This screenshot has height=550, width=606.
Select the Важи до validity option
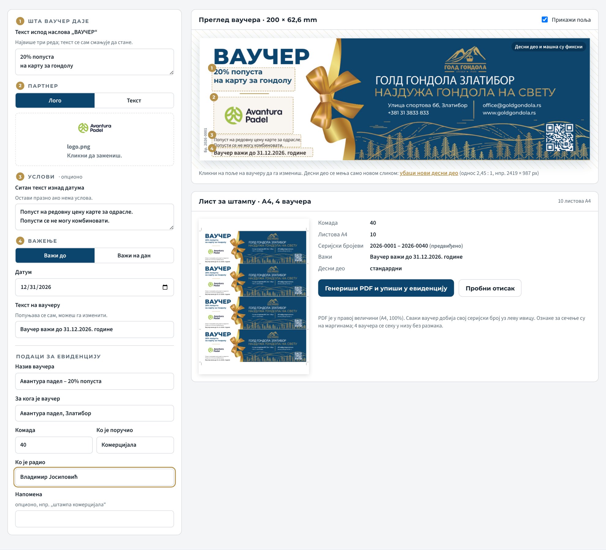point(55,256)
